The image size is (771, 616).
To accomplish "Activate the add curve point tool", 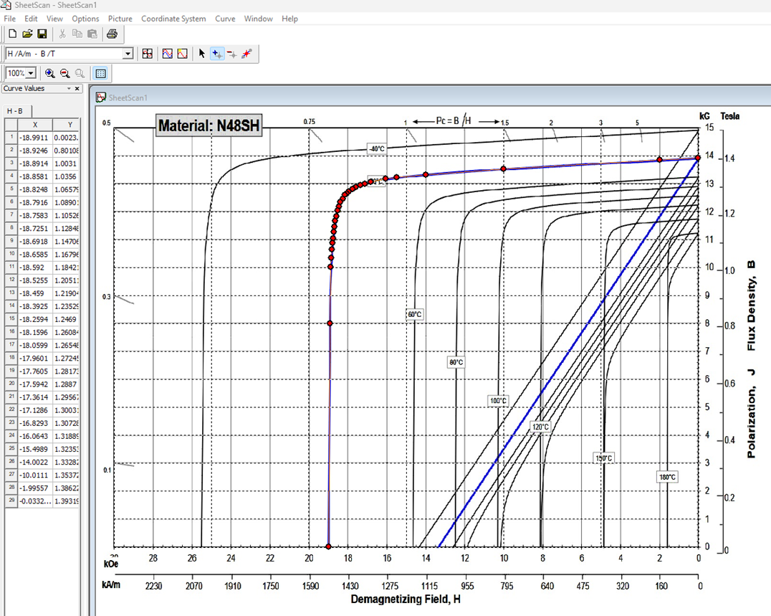I will [216, 53].
